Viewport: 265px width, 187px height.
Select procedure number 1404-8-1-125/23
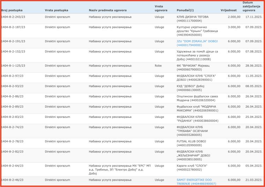click(13, 66)
